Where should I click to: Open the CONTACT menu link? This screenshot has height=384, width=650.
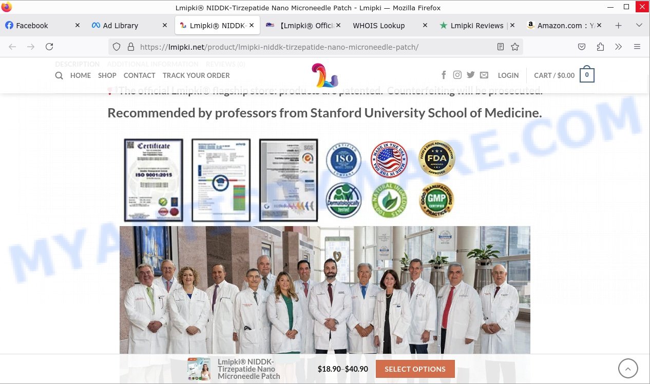tap(140, 75)
